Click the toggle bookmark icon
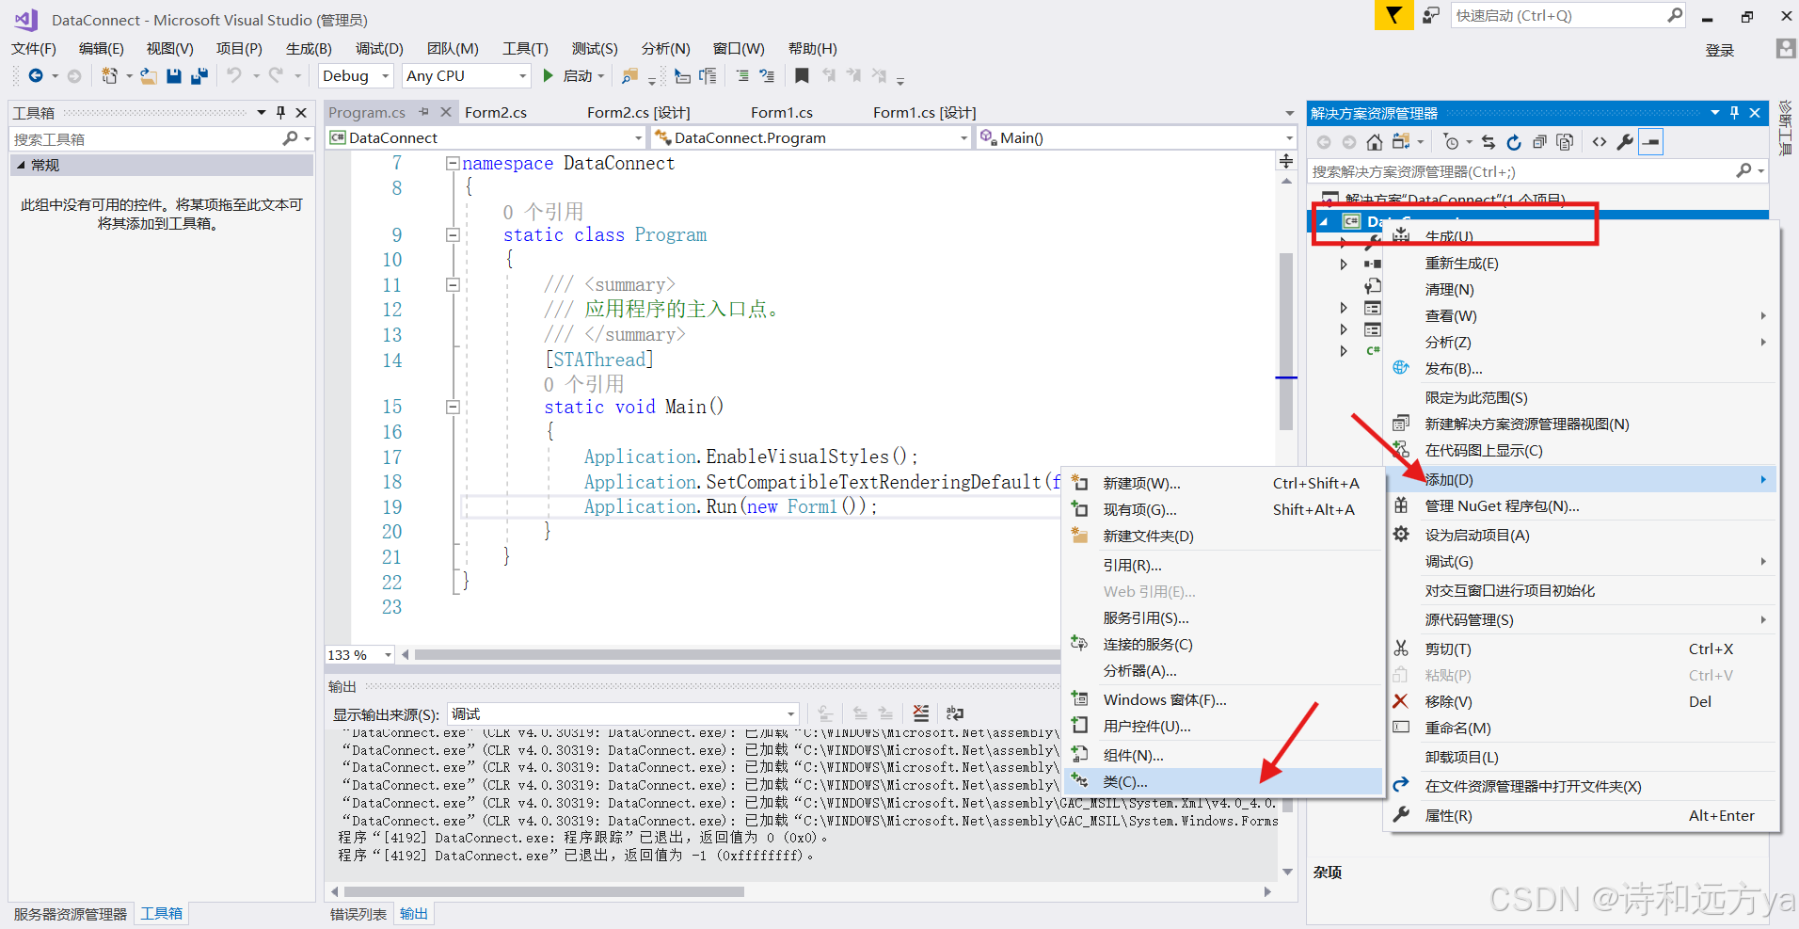Image resolution: width=1799 pixels, height=929 pixels. point(802,75)
